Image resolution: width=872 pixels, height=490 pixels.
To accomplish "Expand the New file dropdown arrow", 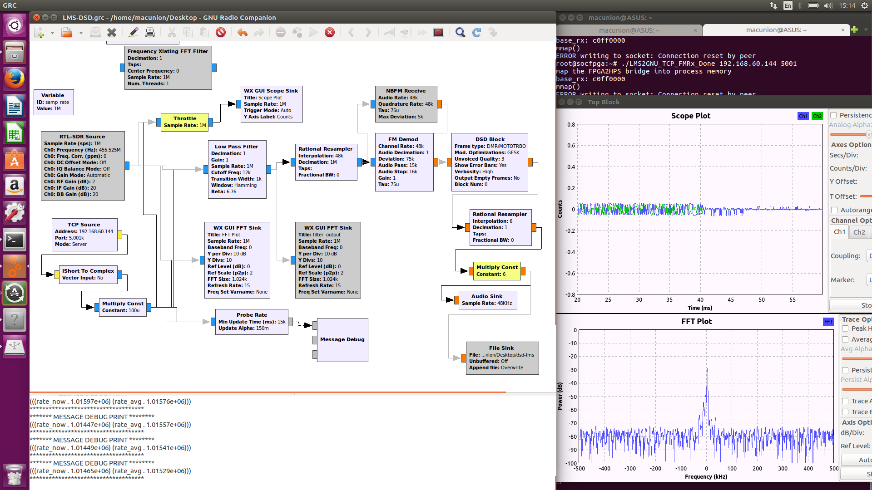I will (52, 33).
